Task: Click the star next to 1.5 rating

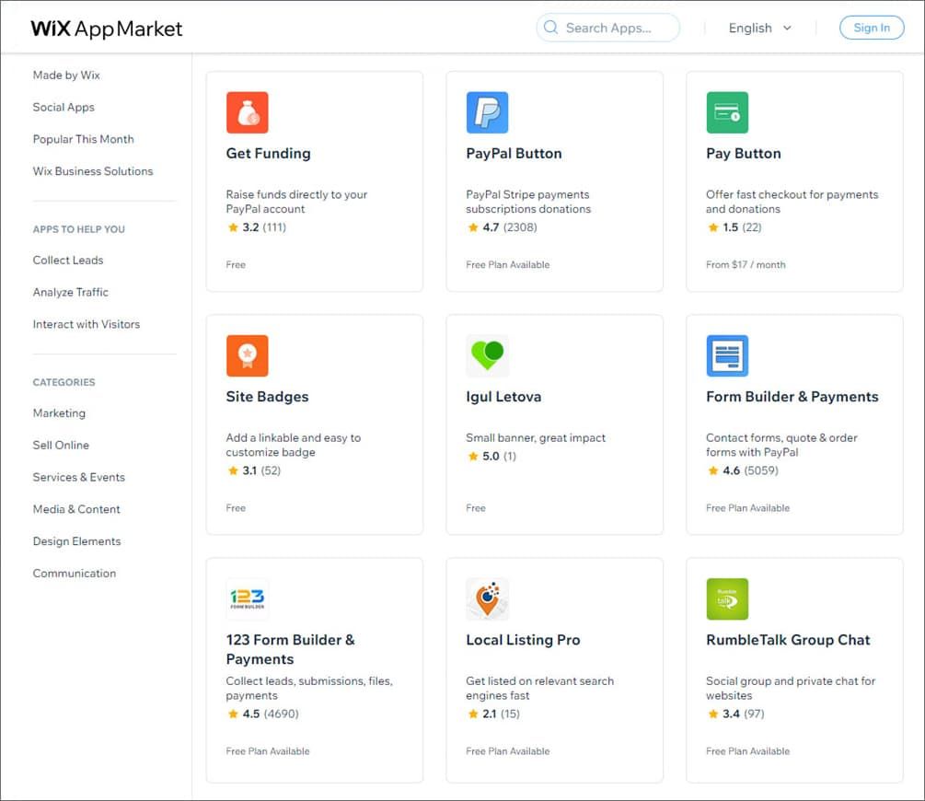Action: (712, 227)
